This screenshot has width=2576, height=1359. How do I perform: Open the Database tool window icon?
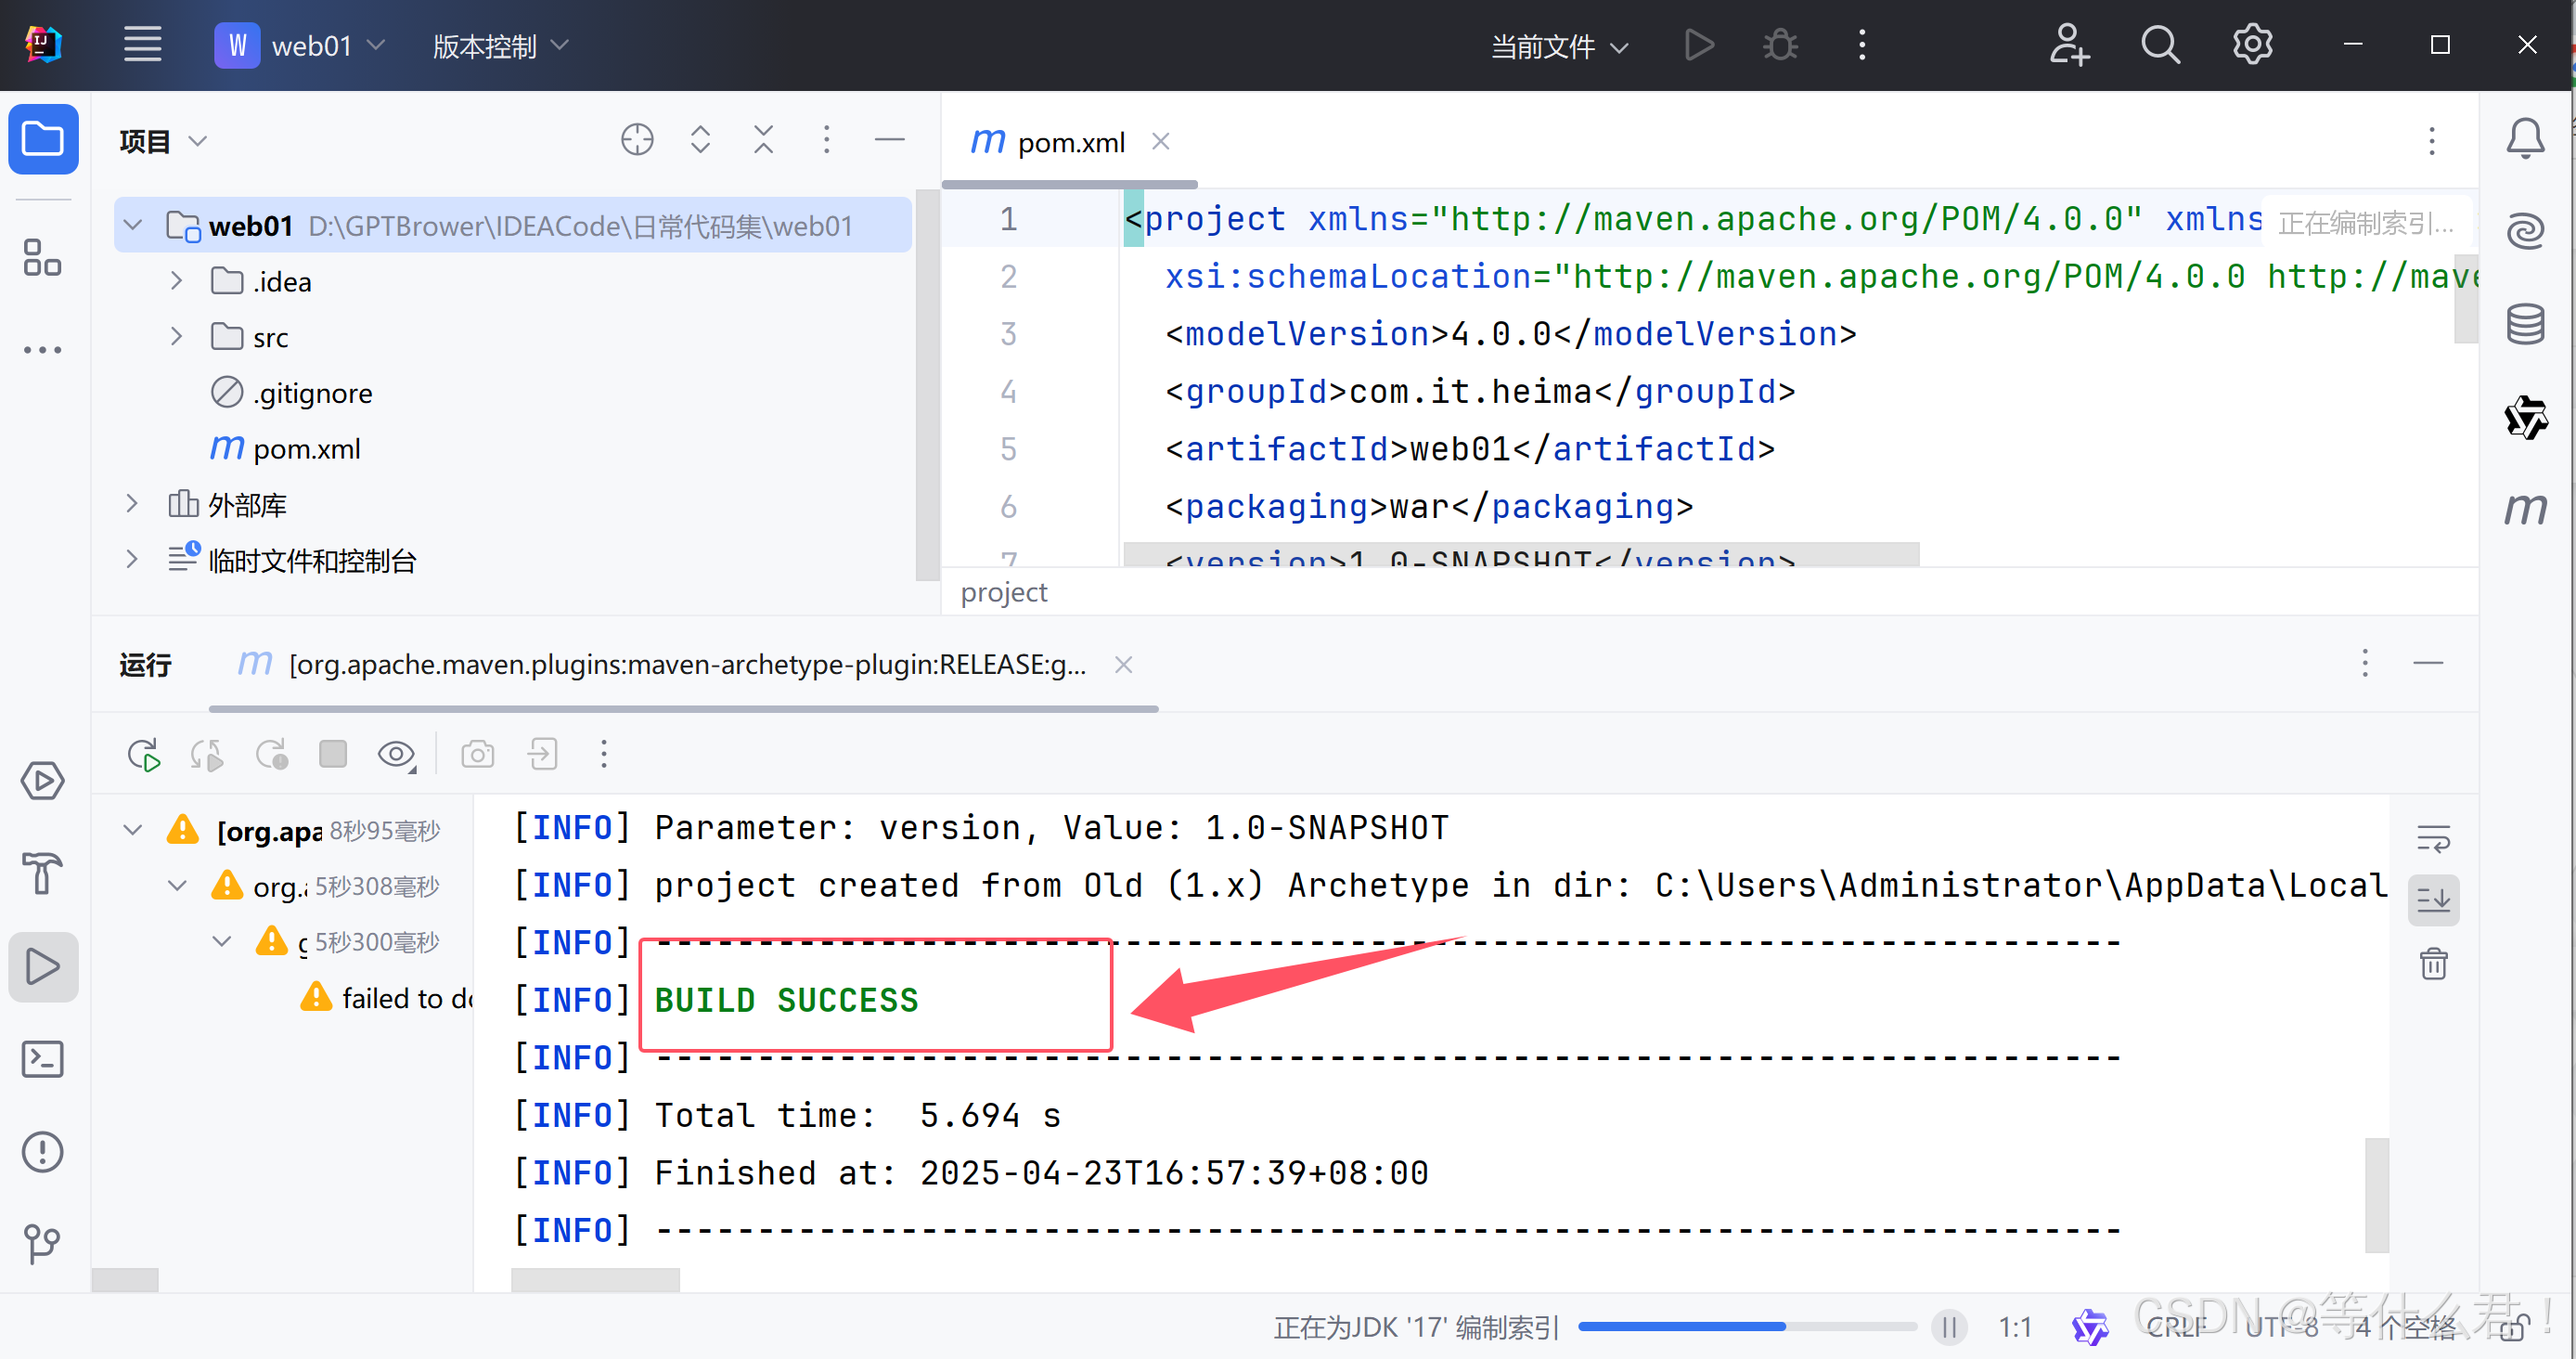point(2525,323)
